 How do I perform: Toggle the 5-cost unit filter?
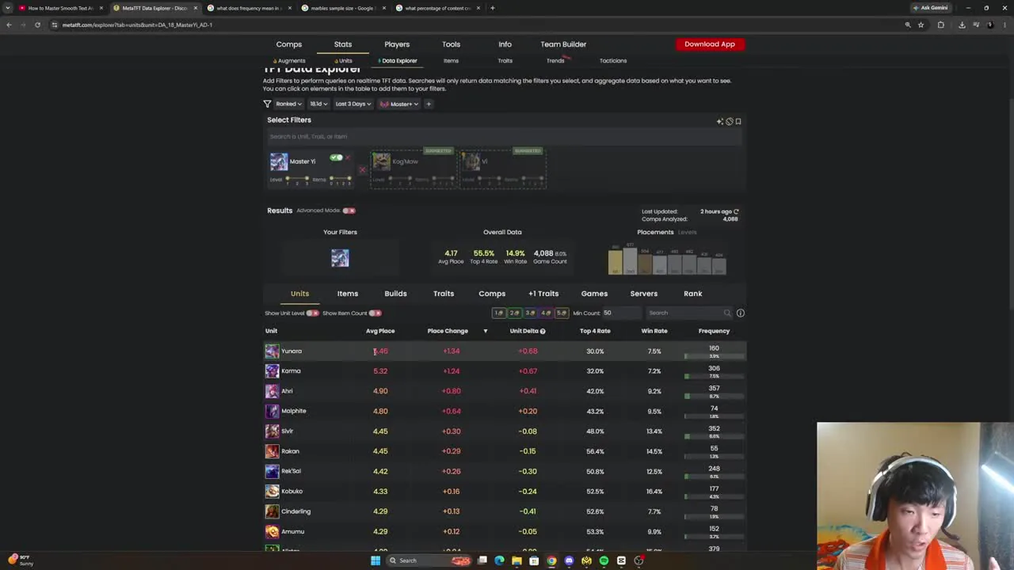tap(562, 313)
